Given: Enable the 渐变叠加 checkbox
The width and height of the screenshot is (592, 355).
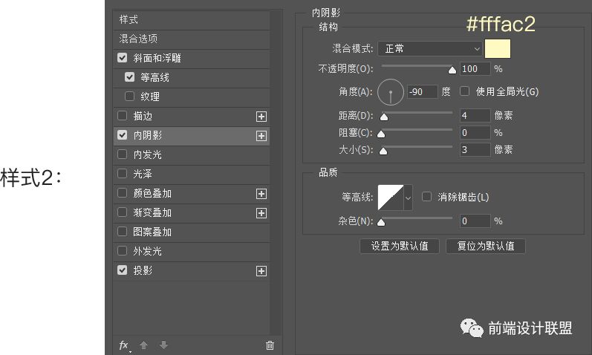Looking at the screenshot, I should tap(122, 212).
